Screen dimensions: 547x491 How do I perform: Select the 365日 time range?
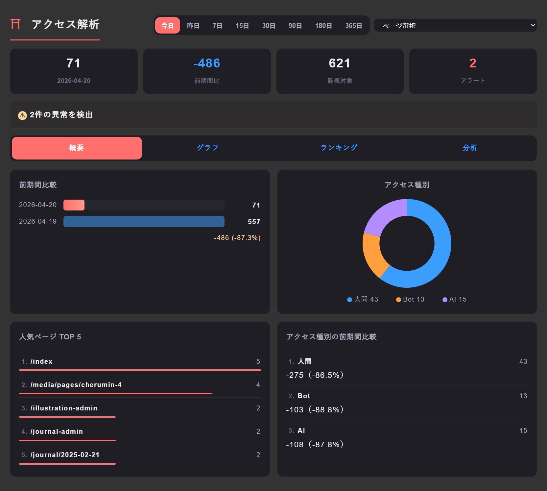click(x=353, y=26)
